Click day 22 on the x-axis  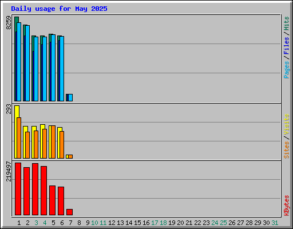point(197,223)
